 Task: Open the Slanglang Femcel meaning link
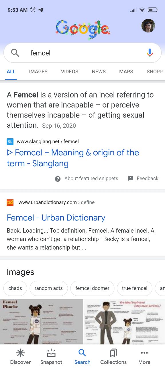73,158
